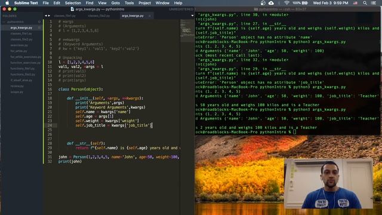Click line number 24 in the gutter
This screenshot has width=382, height=215.
(x=50, y=125)
